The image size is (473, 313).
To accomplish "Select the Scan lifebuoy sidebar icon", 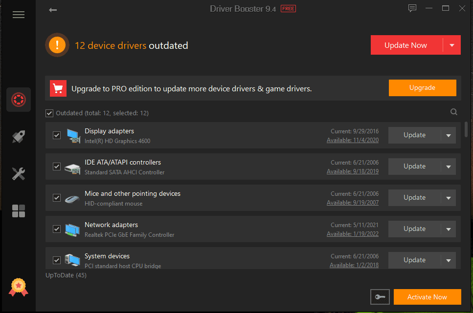I will (19, 100).
